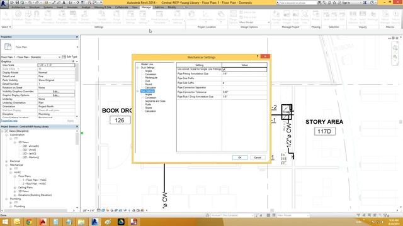Image resolution: width=403 pixels, height=226 pixels.
Task: Click the Save icon in quick access toolbar
Action: [x=17, y=3]
